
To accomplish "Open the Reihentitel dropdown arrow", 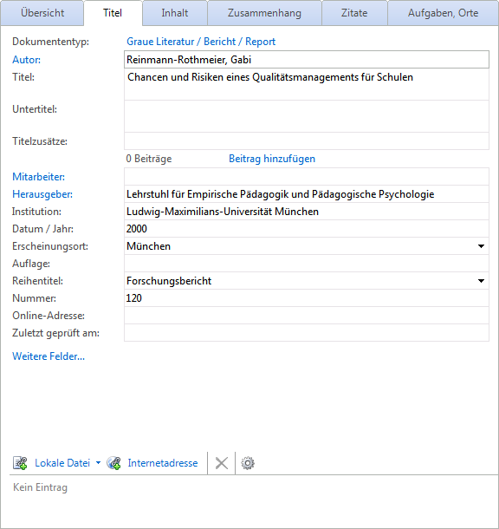I will pyautogui.click(x=481, y=281).
